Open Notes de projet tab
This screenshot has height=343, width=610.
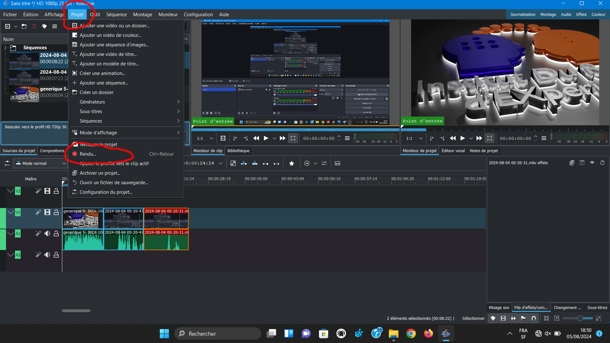484,151
